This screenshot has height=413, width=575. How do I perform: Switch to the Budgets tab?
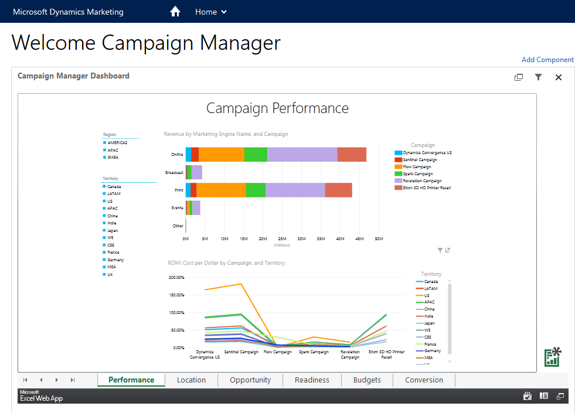click(x=367, y=380)
